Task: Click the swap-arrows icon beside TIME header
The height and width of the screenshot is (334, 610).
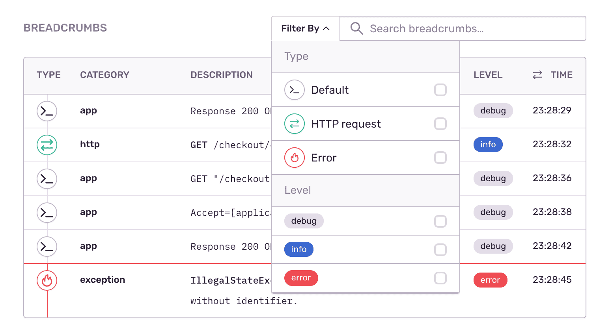Action: pos(537,75)
